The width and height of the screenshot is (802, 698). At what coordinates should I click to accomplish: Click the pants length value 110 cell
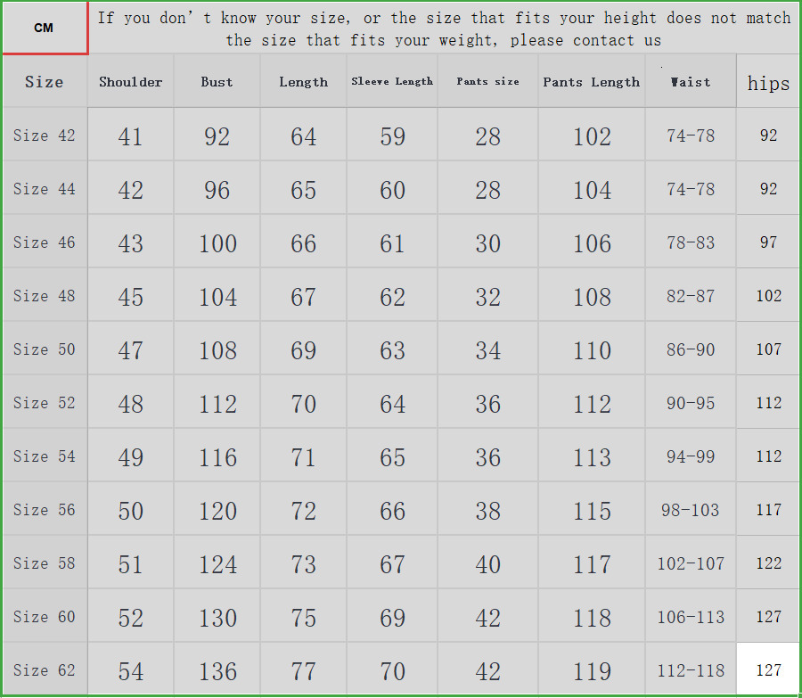592,349
